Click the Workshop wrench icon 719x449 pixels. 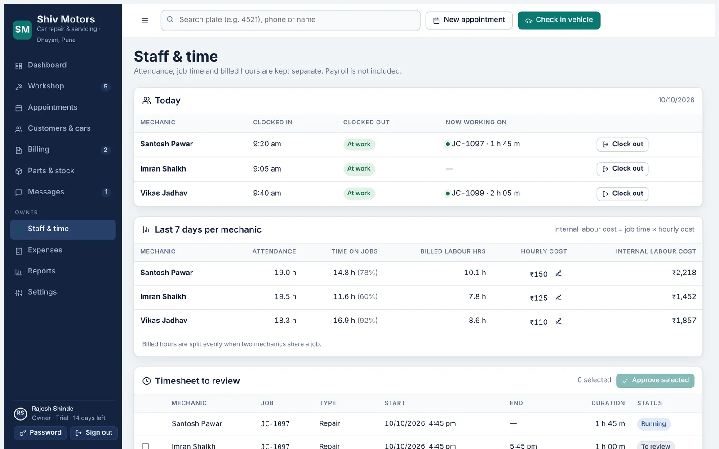18,87
